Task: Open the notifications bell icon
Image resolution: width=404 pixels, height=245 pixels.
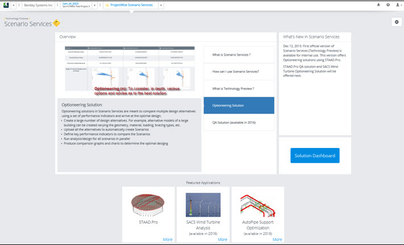Action: point(378,5)
